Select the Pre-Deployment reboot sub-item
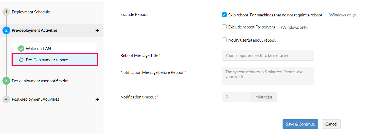The height and width of the screenshot is (134, 374). click(47, 60)
